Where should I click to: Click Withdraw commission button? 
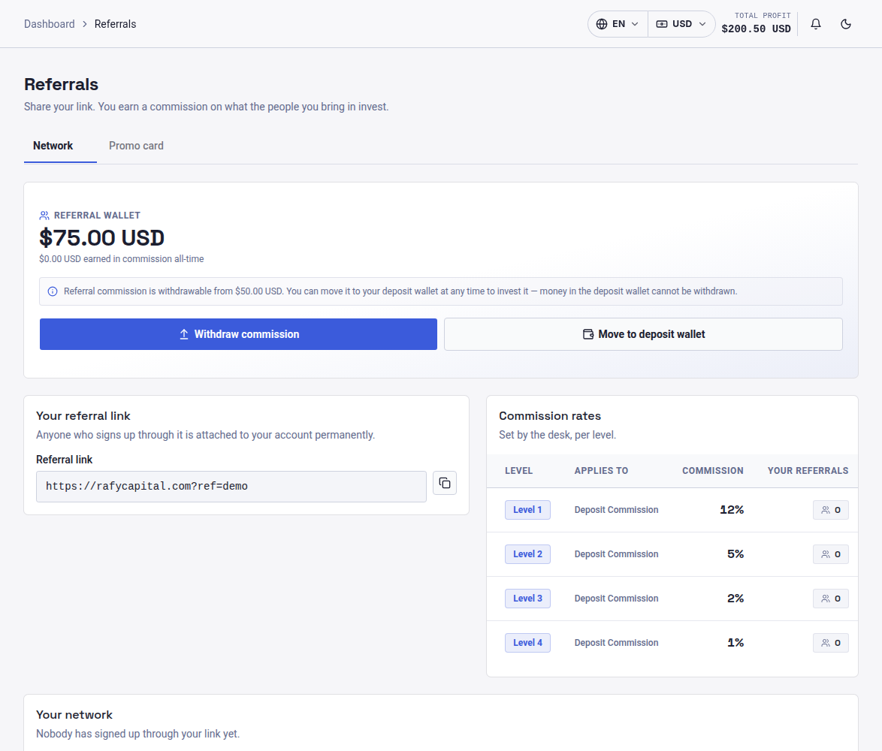tap(238, 334)
